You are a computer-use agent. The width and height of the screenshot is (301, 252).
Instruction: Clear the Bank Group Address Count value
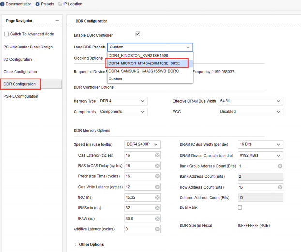[x=280, y=166]
